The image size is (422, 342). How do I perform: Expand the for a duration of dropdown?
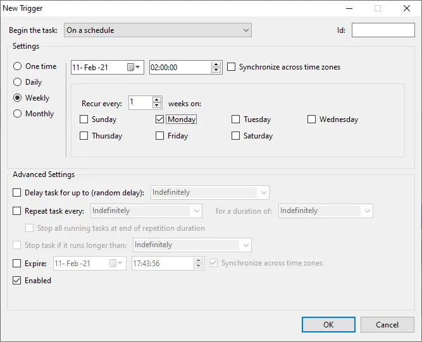(x=326, y=211)
